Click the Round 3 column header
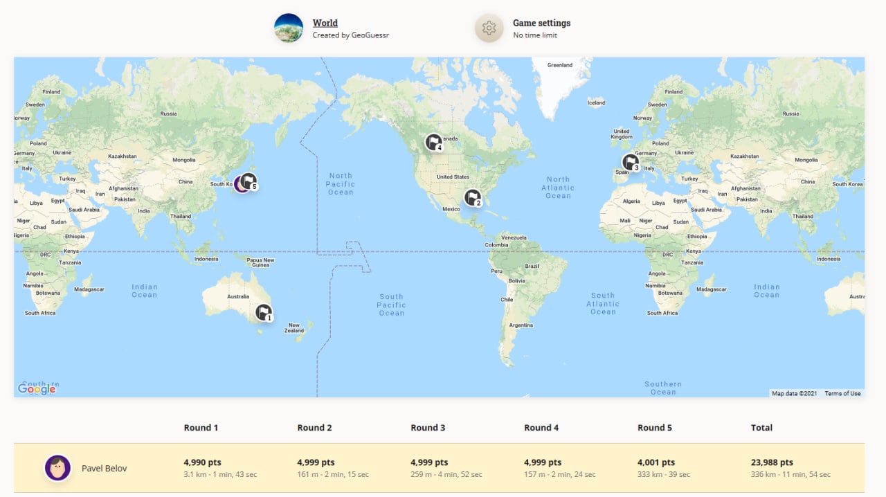The width and height of the screenshot is (886, 497). tap(428, 428)
